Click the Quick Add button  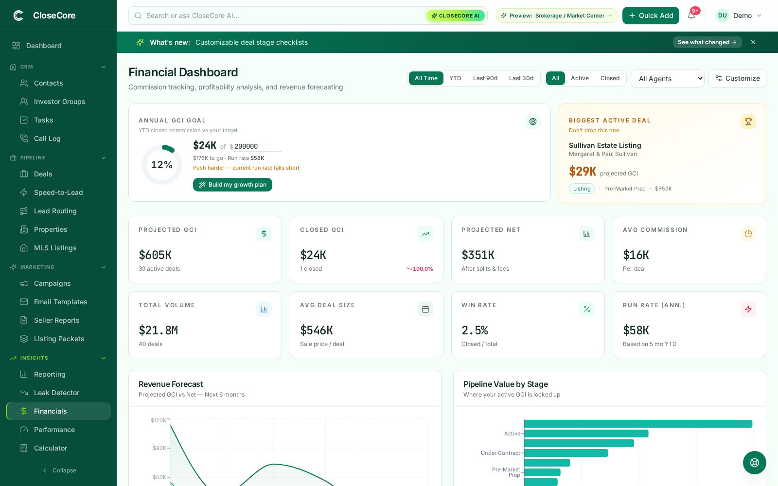click(x=651, y=16)
